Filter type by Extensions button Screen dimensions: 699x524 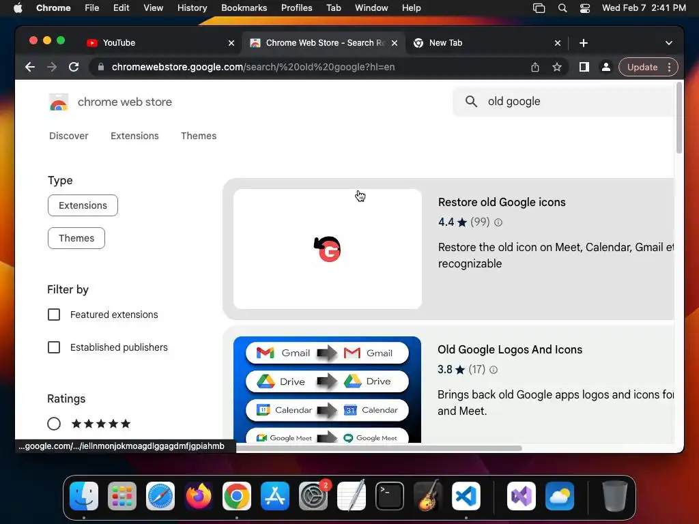point(83,205)
